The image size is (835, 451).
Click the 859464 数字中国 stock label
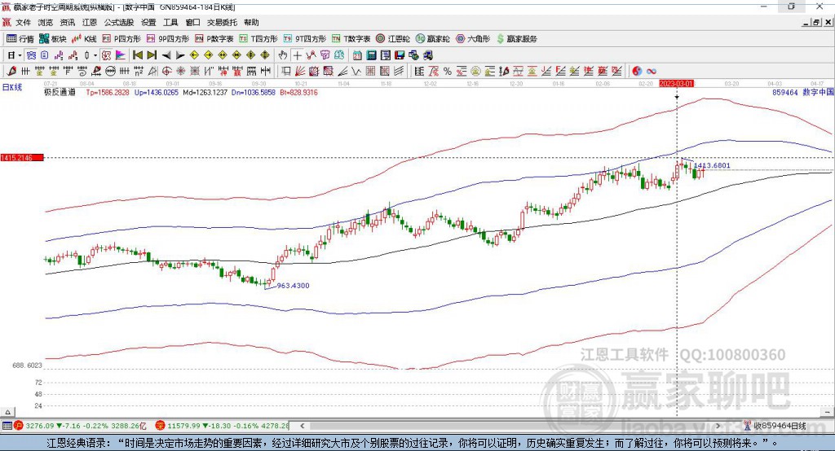click(802, 92)
